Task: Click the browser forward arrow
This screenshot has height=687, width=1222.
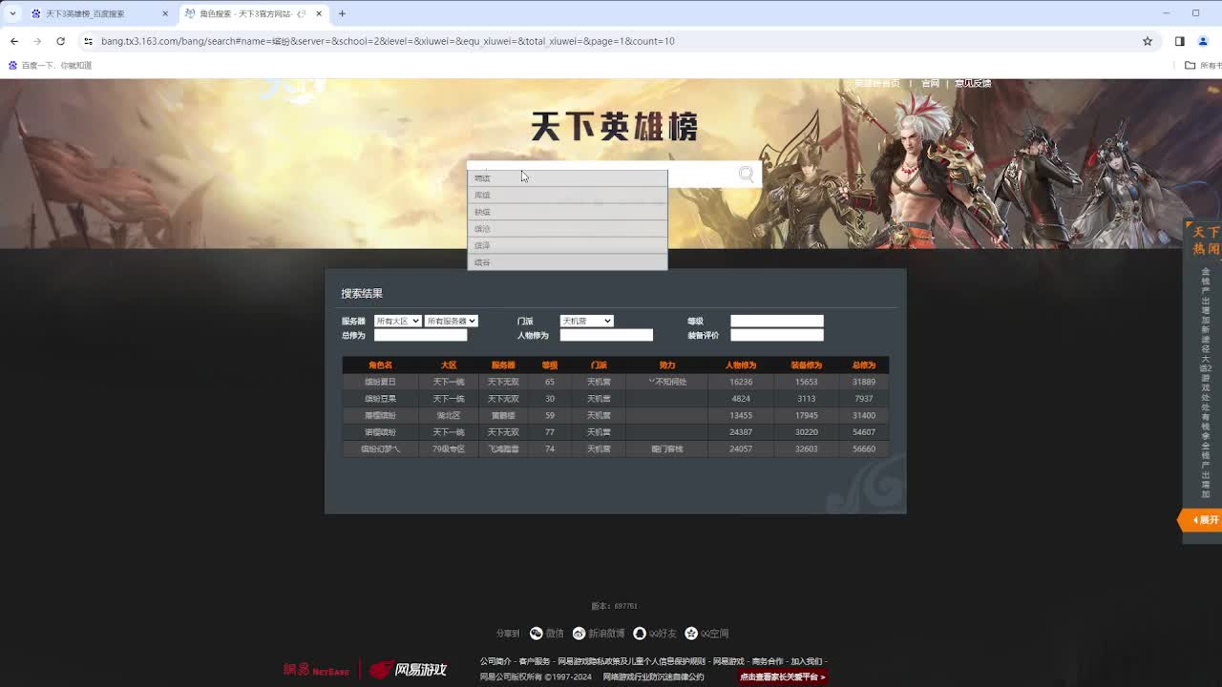Action: (37, 41)
